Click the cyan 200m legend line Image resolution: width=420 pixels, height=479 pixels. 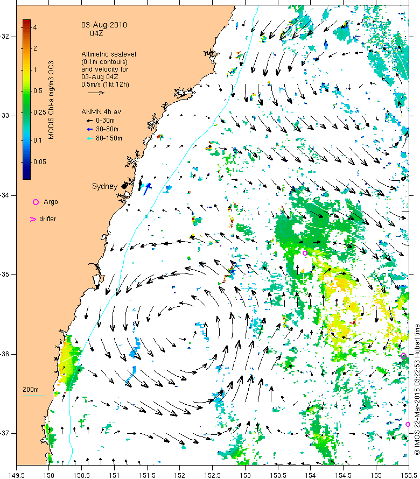pos(33,396)
